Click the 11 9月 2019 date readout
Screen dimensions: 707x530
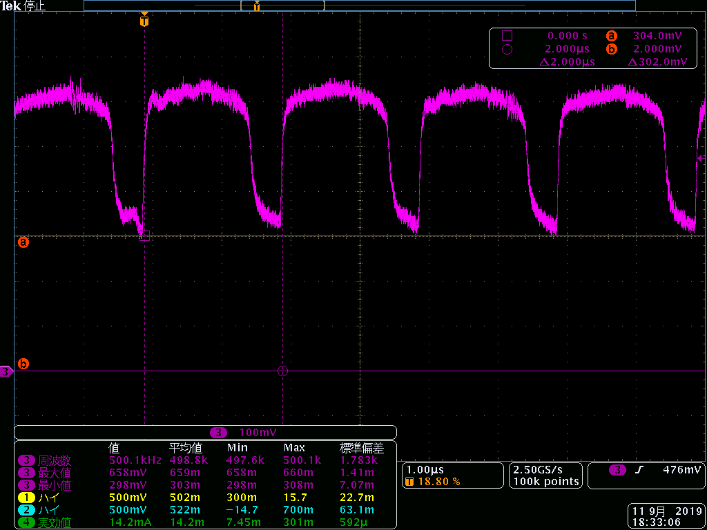666,511
